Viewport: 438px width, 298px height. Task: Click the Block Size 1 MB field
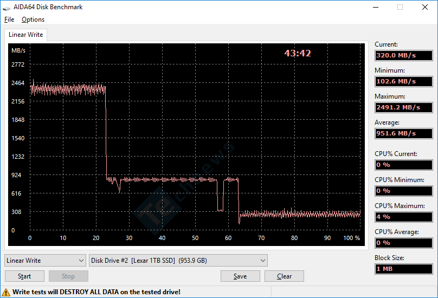404,269
